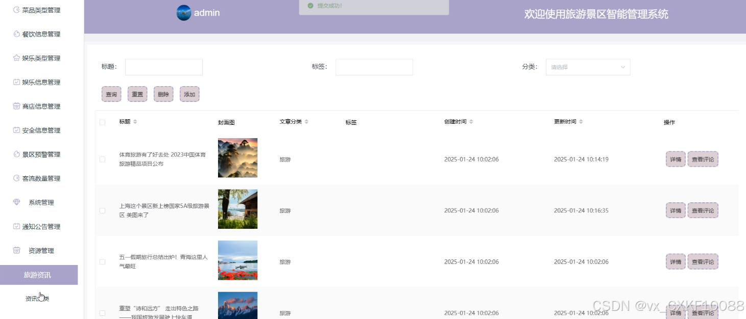Select 旅游资讯 submenu item
746x319 pixels.
(39, 275)
